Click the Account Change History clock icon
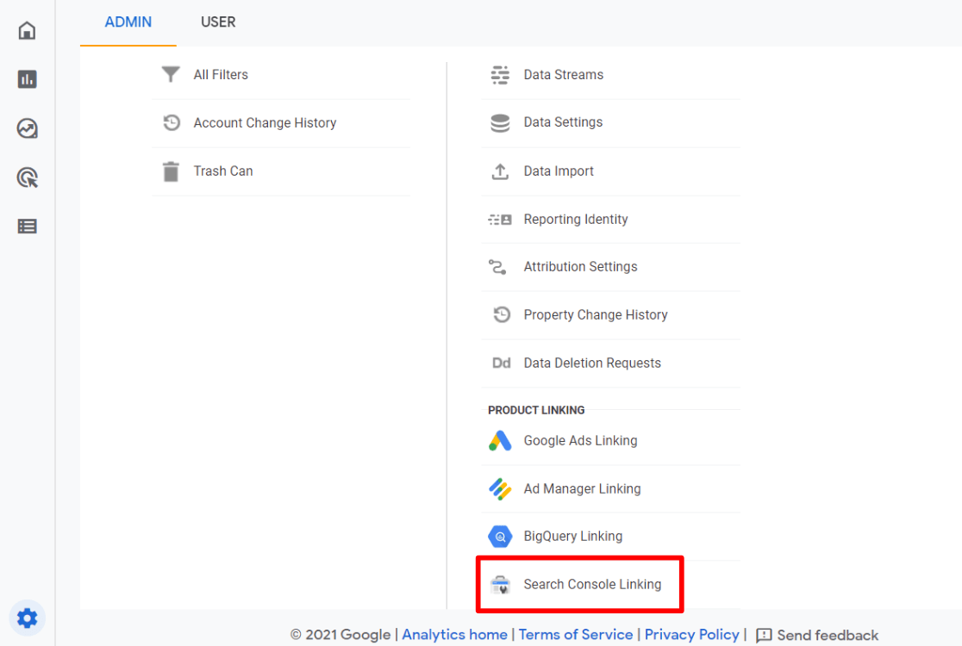The width and height of the screenshot is (962, 646). click(170, 122)
